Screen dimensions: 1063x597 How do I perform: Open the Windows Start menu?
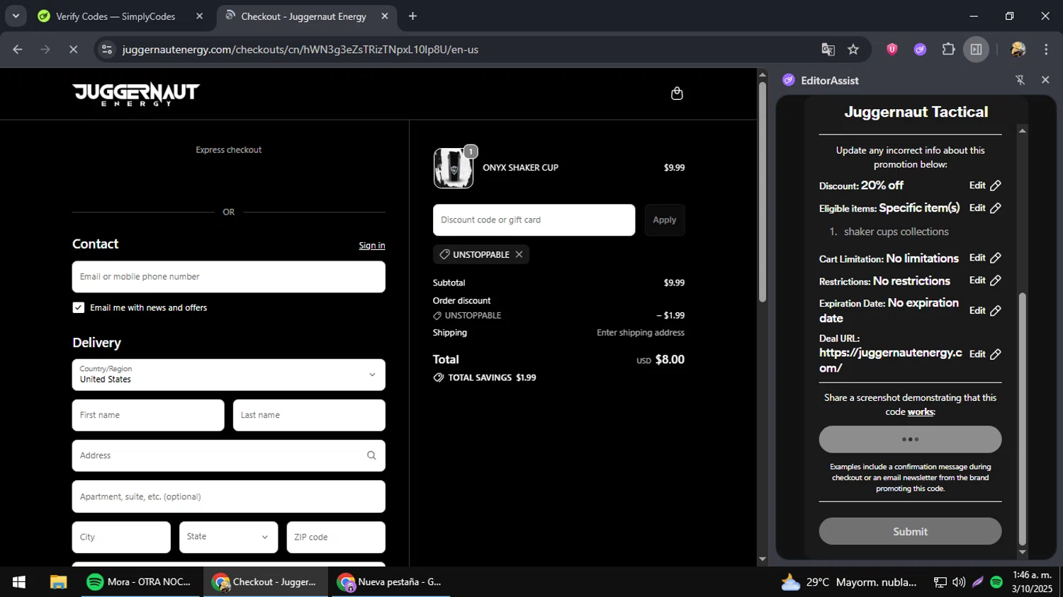[x=19, y=582]
